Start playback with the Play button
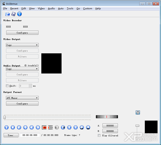Screen dimensions: 161x145 (x=6, y=128)
